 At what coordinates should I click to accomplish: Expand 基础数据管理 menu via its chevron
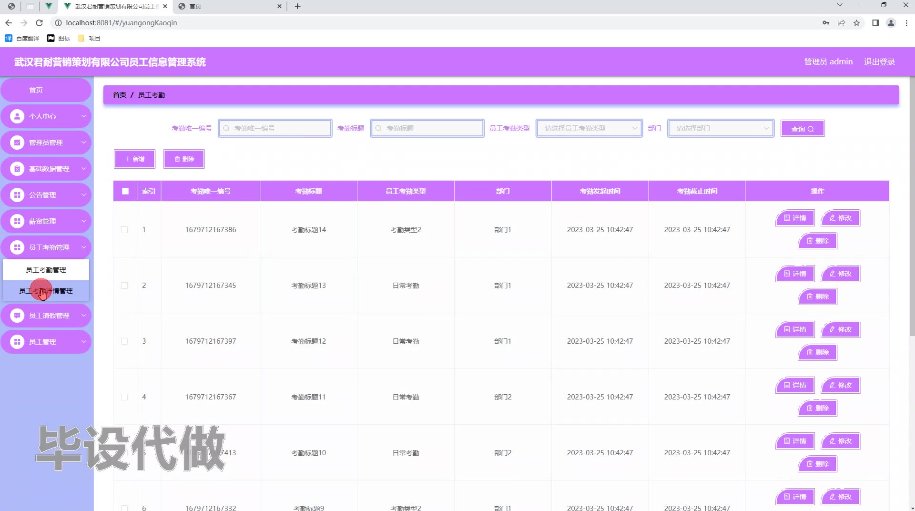(84, 169)
